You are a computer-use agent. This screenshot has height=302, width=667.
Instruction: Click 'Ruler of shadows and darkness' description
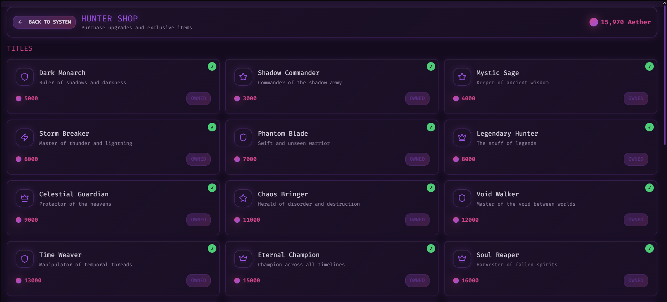pos(83,82)
